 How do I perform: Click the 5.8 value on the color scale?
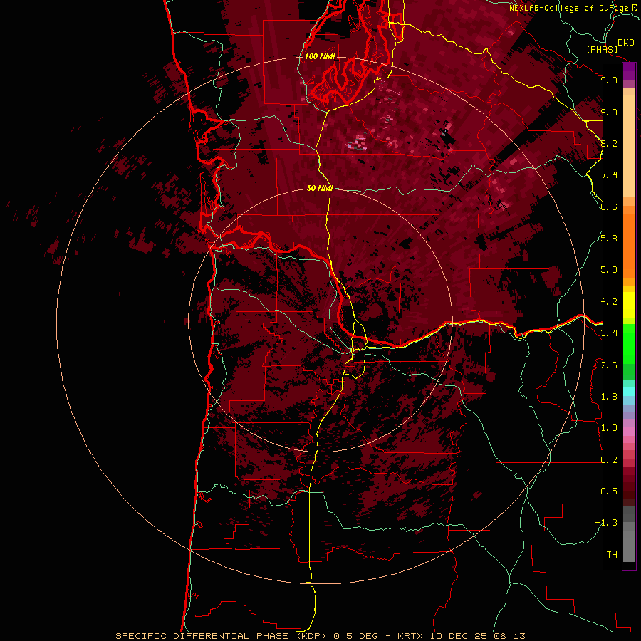tap(609, 239)
